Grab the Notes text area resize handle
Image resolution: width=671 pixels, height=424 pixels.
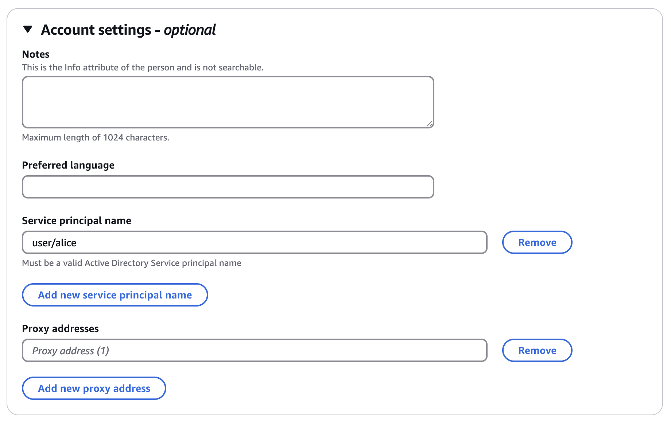[430, 124]
